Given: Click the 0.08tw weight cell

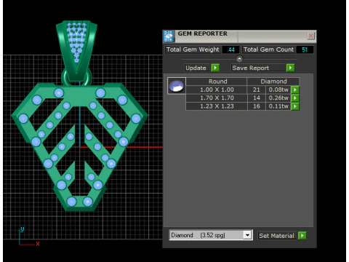Looking at the screenshot, I should point(278,90).
